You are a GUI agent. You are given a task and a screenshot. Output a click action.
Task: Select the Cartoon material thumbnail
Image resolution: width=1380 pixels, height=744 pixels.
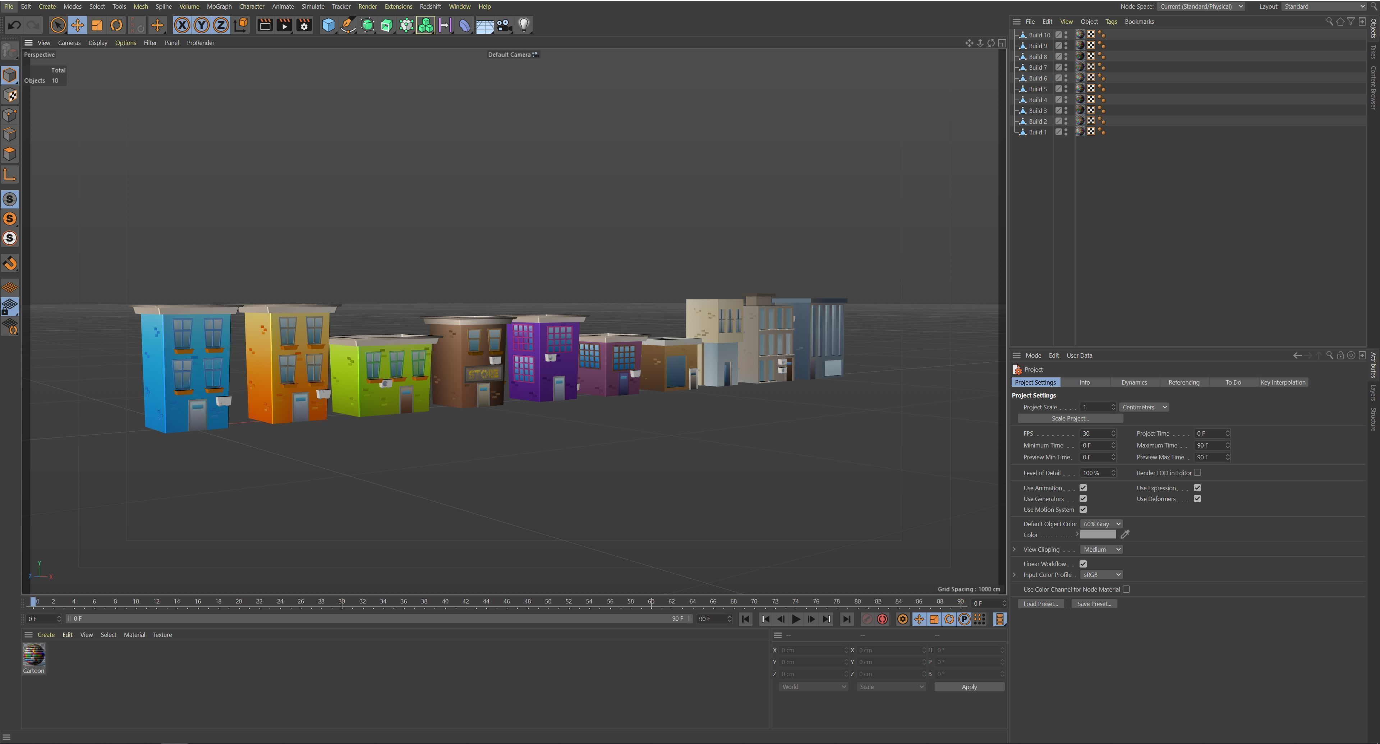tap(34, 655)
